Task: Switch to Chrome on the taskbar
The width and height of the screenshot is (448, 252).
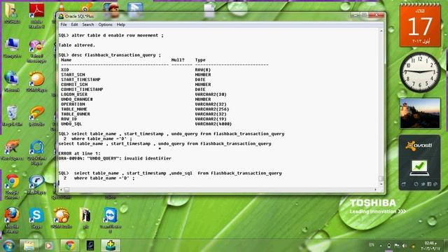Action: [x=70, y=246]
